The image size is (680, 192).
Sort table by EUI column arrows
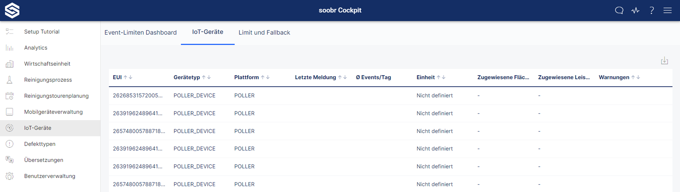(128, 77)
